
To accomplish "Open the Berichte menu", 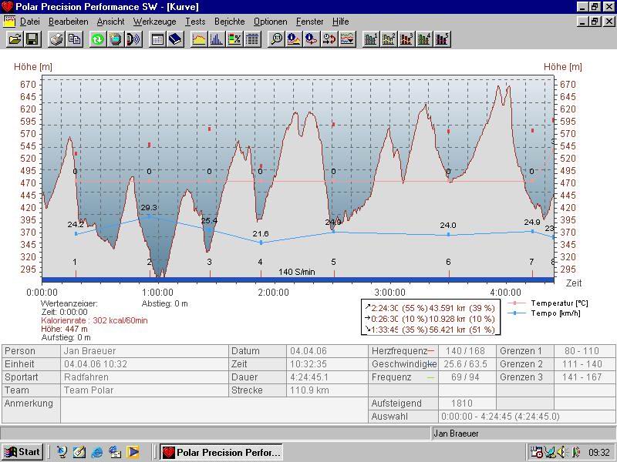I will pyautogui.click(x=229, y=22).
